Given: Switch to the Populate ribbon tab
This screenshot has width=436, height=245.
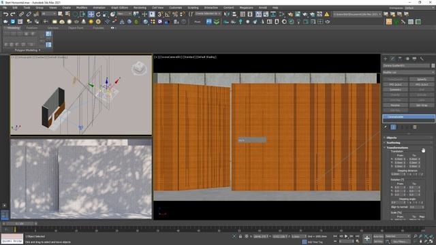Looking at the screenshot, I should [98, 28].
